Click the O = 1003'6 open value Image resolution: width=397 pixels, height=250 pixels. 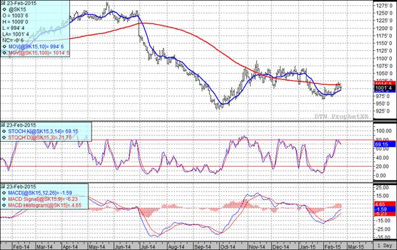coord(15,16)
